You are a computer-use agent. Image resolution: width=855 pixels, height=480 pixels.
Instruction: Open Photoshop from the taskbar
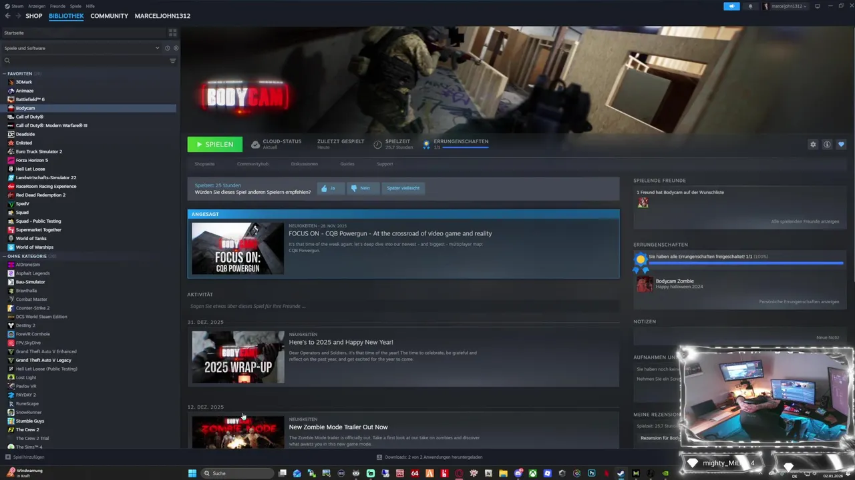click(x=591, y=473)
